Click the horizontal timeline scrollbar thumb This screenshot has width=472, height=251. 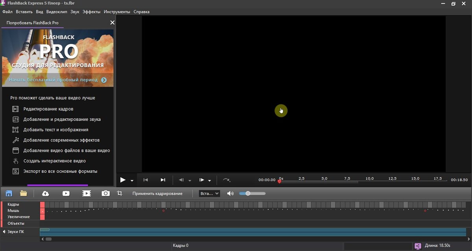click(48, 239)
